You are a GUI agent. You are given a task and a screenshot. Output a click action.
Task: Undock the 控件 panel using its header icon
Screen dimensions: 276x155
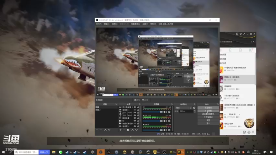(x=218, y=104)
